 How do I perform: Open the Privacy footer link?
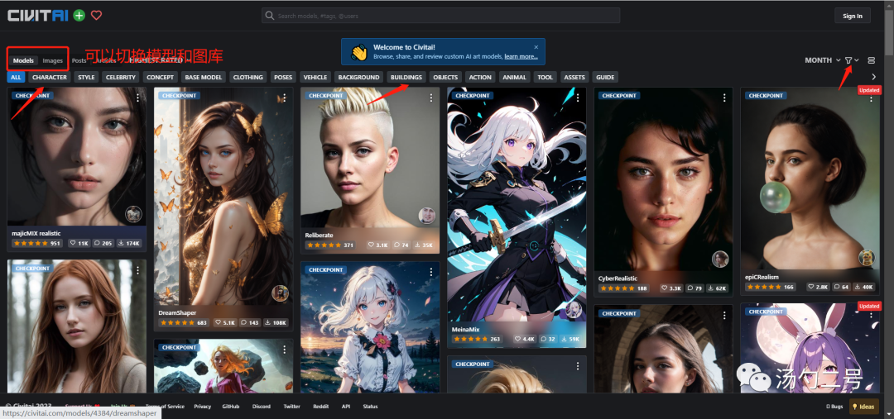point(203,407)
